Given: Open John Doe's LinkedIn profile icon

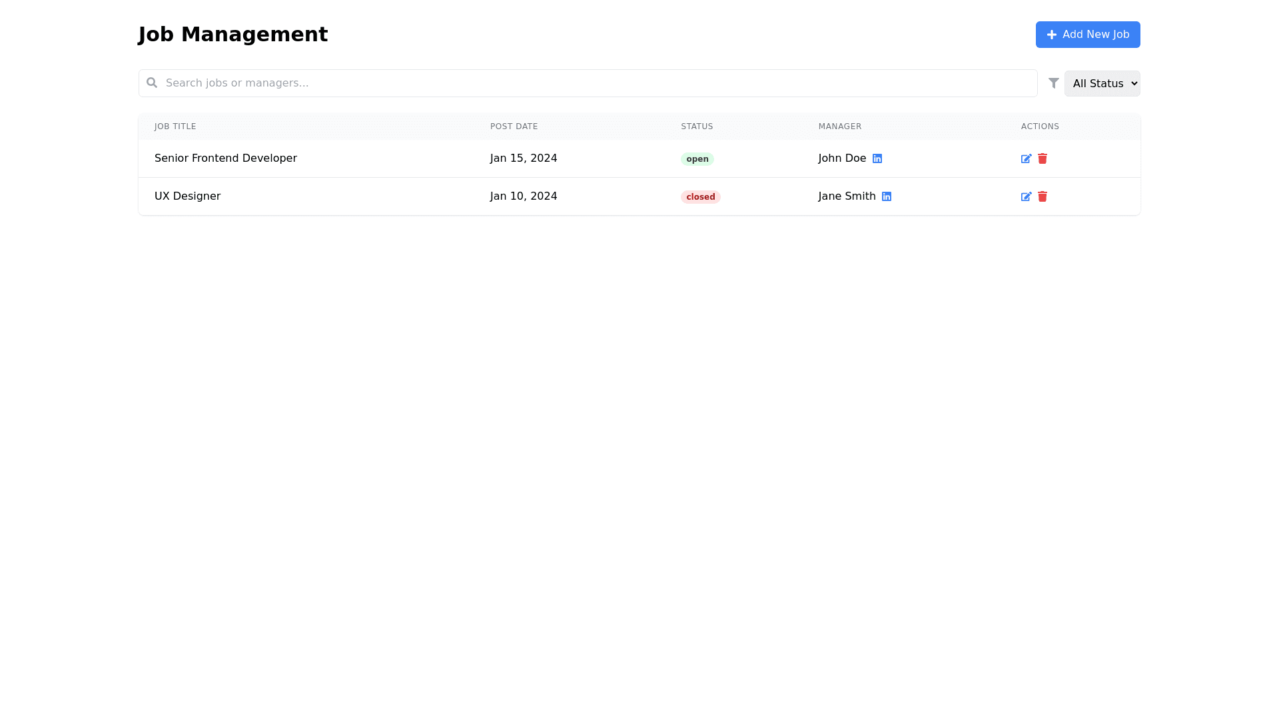Looking at the screenshot, I should 877,158.
